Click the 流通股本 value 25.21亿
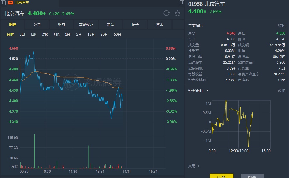The image size is (289, 178). pyautogui.click(x=229, y=63)
